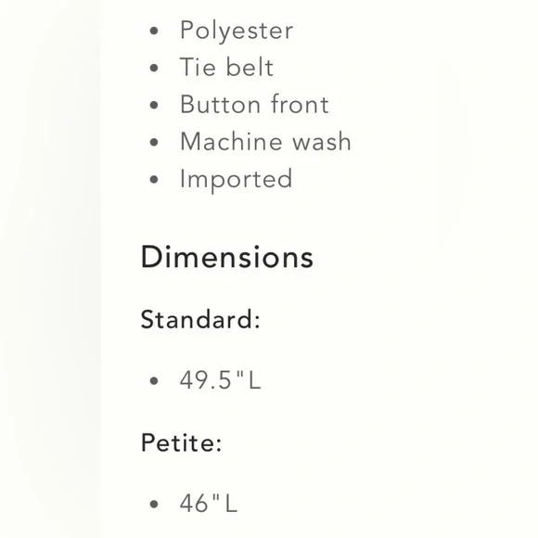Click the 46"L measurement
538x538 pixels.
209,504
